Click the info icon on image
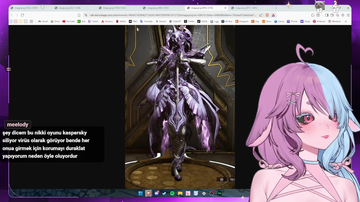The image size is (360, 202). coord(222,180)
